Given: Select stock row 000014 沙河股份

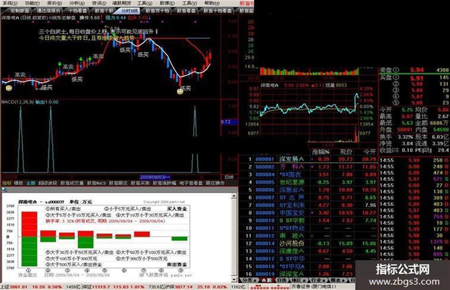Looking at the screenshot, I should (x=309, y=243).
